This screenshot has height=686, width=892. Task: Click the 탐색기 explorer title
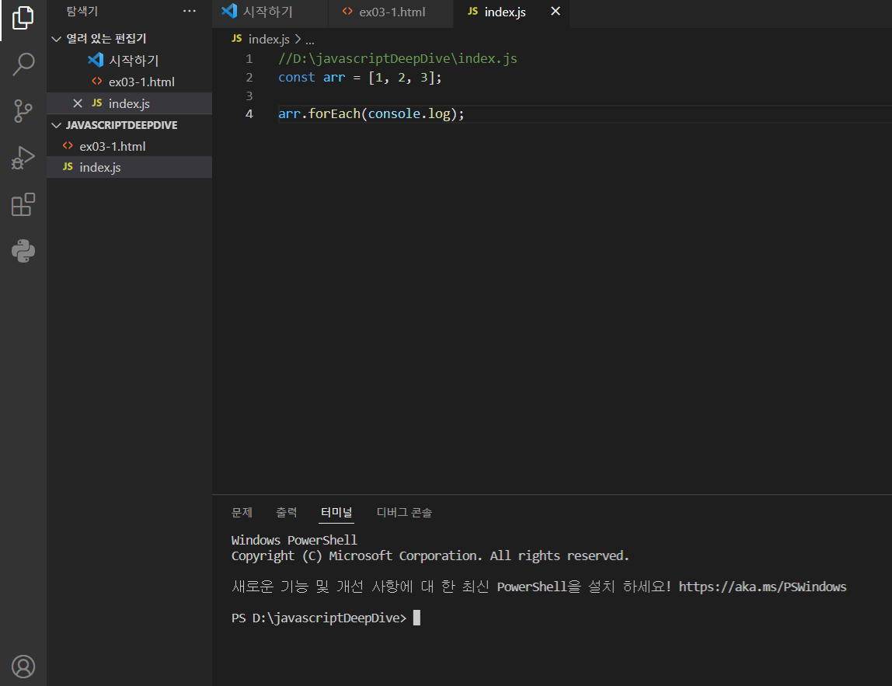pos(82,11)
